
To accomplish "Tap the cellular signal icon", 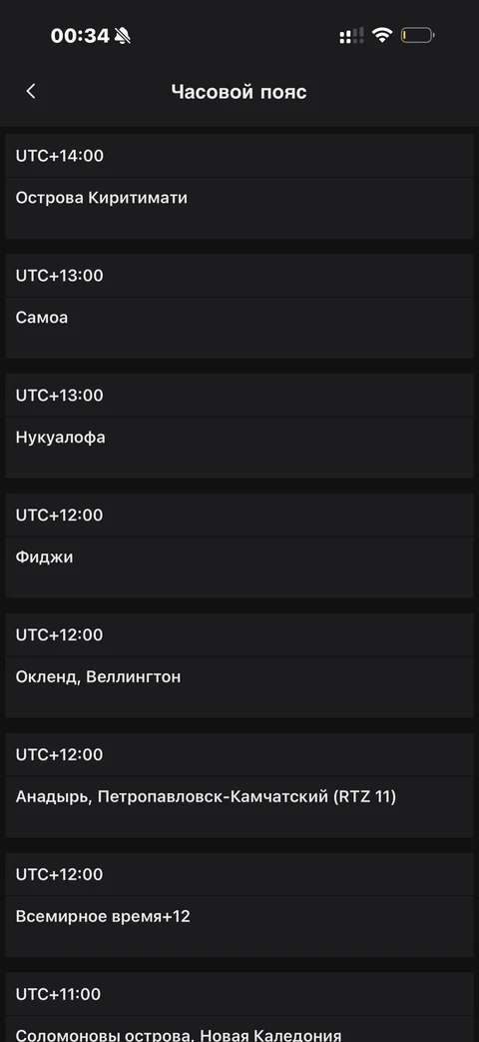I will (351, 36).
